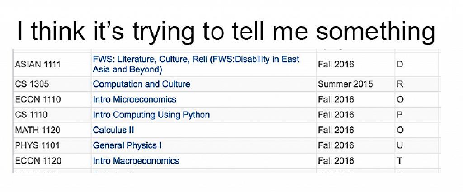Open the Calculus II course link

pyautogui.click(x=113, y=130)
